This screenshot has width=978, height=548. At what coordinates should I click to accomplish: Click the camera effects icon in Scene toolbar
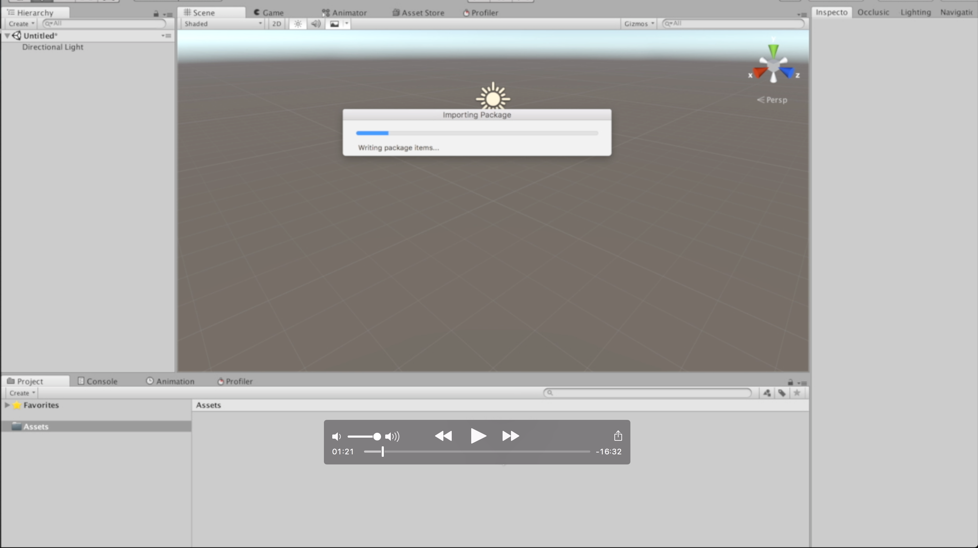[334, 24]
